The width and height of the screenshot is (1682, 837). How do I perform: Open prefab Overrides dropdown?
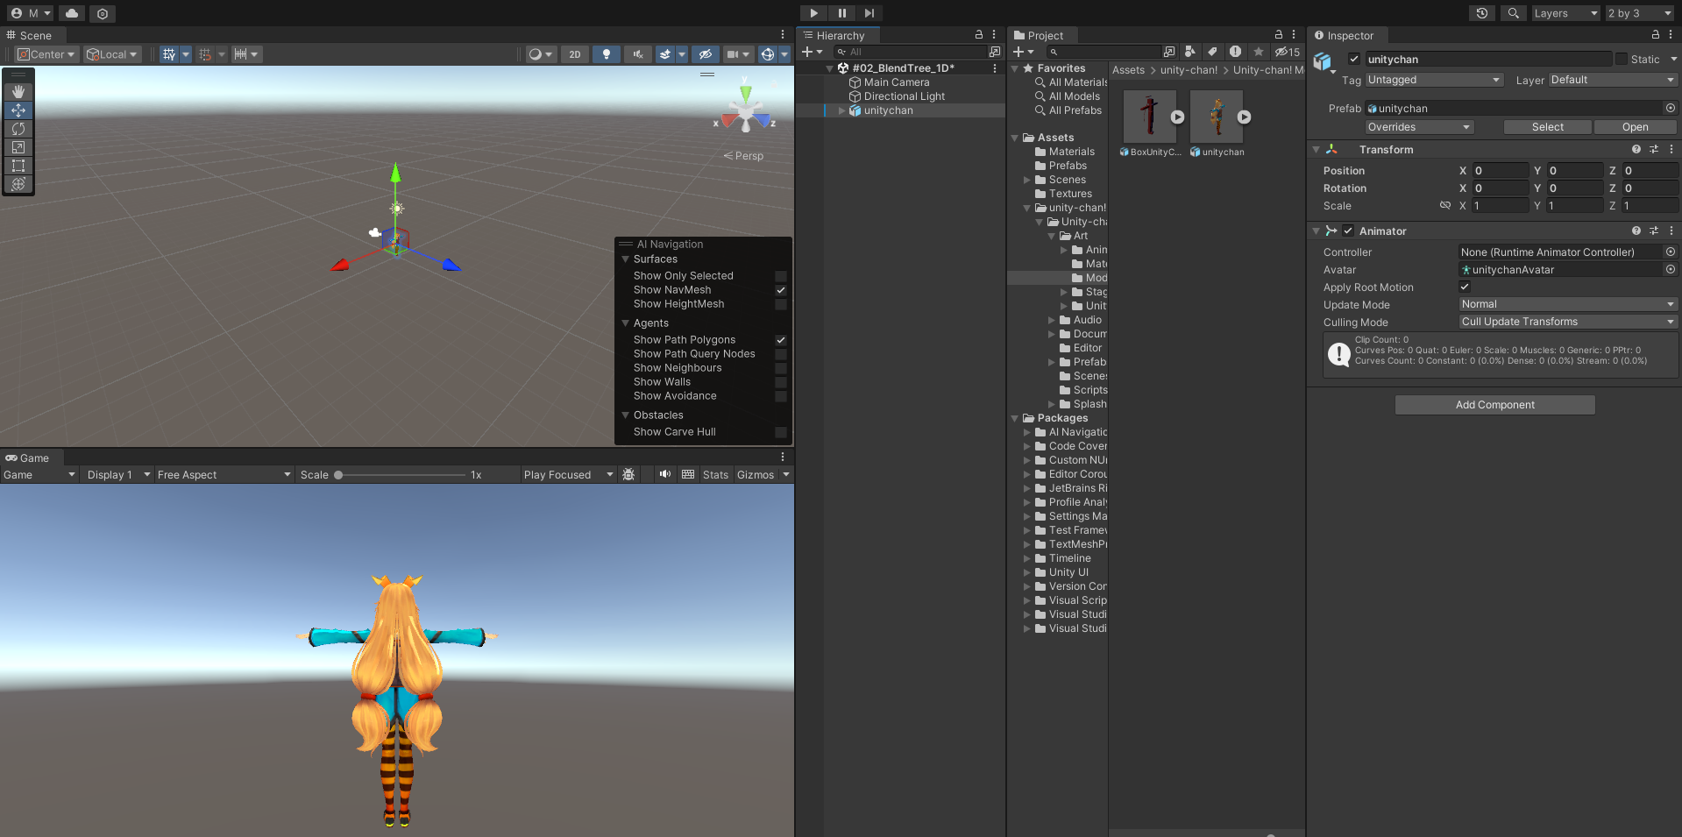pyautogui.click(x=1419, y=127)
